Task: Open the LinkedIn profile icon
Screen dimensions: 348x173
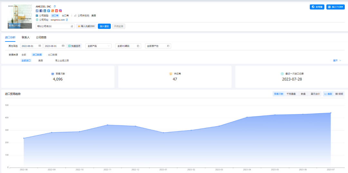Action: point(45,11)
